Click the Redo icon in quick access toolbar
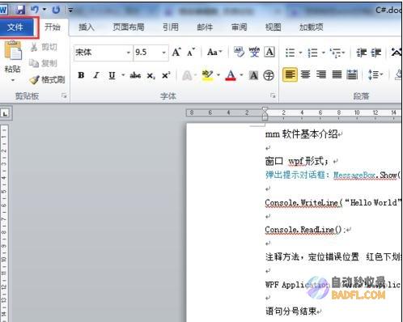 coord(56,10)
